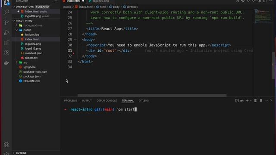The height and width of the screenshot is (155, 276).
Task: Expand the src folder
Action: [17, 62]
